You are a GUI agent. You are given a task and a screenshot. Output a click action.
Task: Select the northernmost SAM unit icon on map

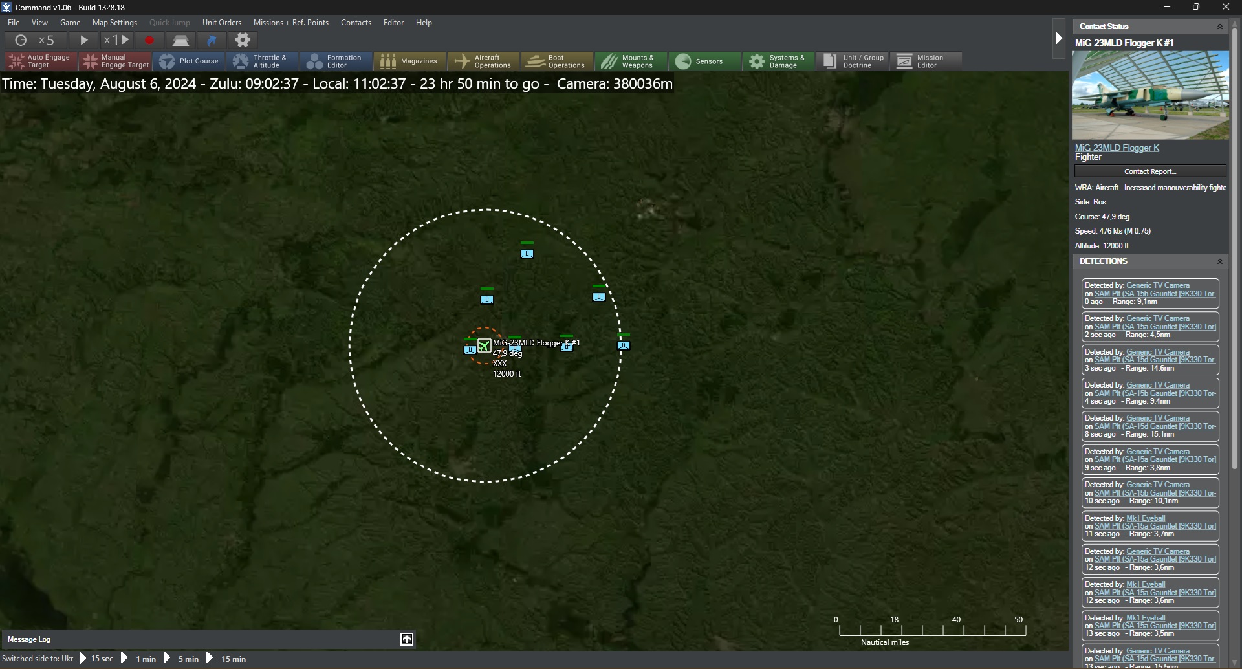click(x=527, y=253)
